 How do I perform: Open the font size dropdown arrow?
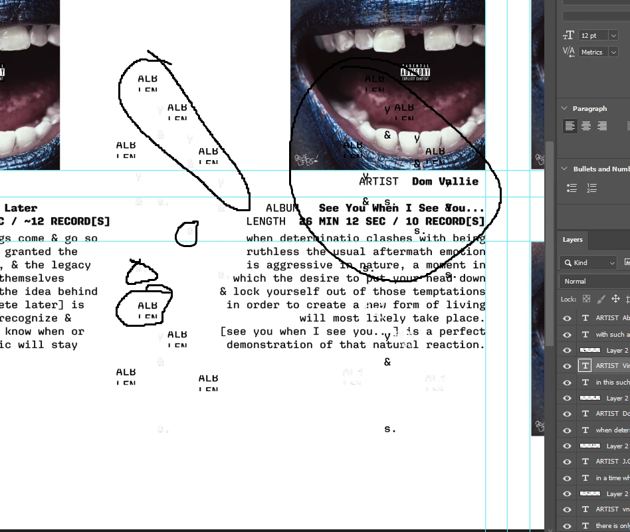[613, 35]
